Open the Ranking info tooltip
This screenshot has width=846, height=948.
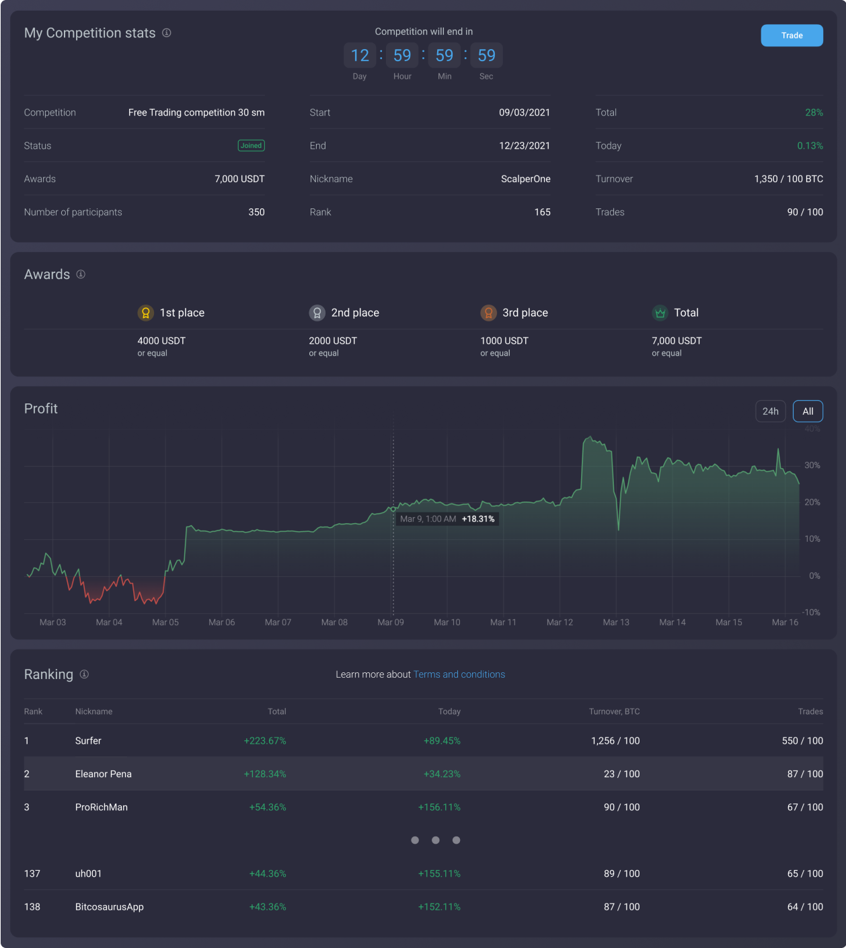pos(84,674)
